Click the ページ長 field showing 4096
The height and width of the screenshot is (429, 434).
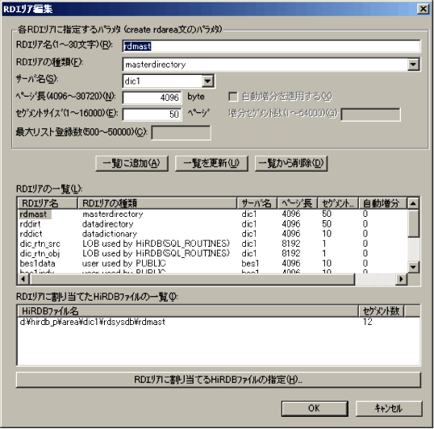coord(152,98)
